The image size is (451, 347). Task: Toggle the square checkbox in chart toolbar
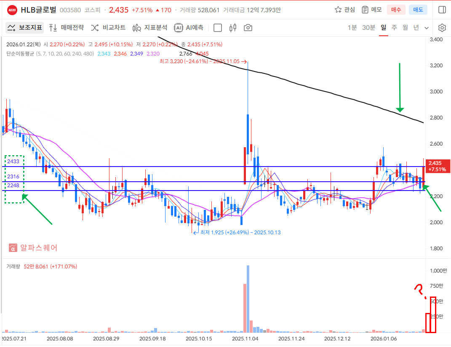(218, 28)
